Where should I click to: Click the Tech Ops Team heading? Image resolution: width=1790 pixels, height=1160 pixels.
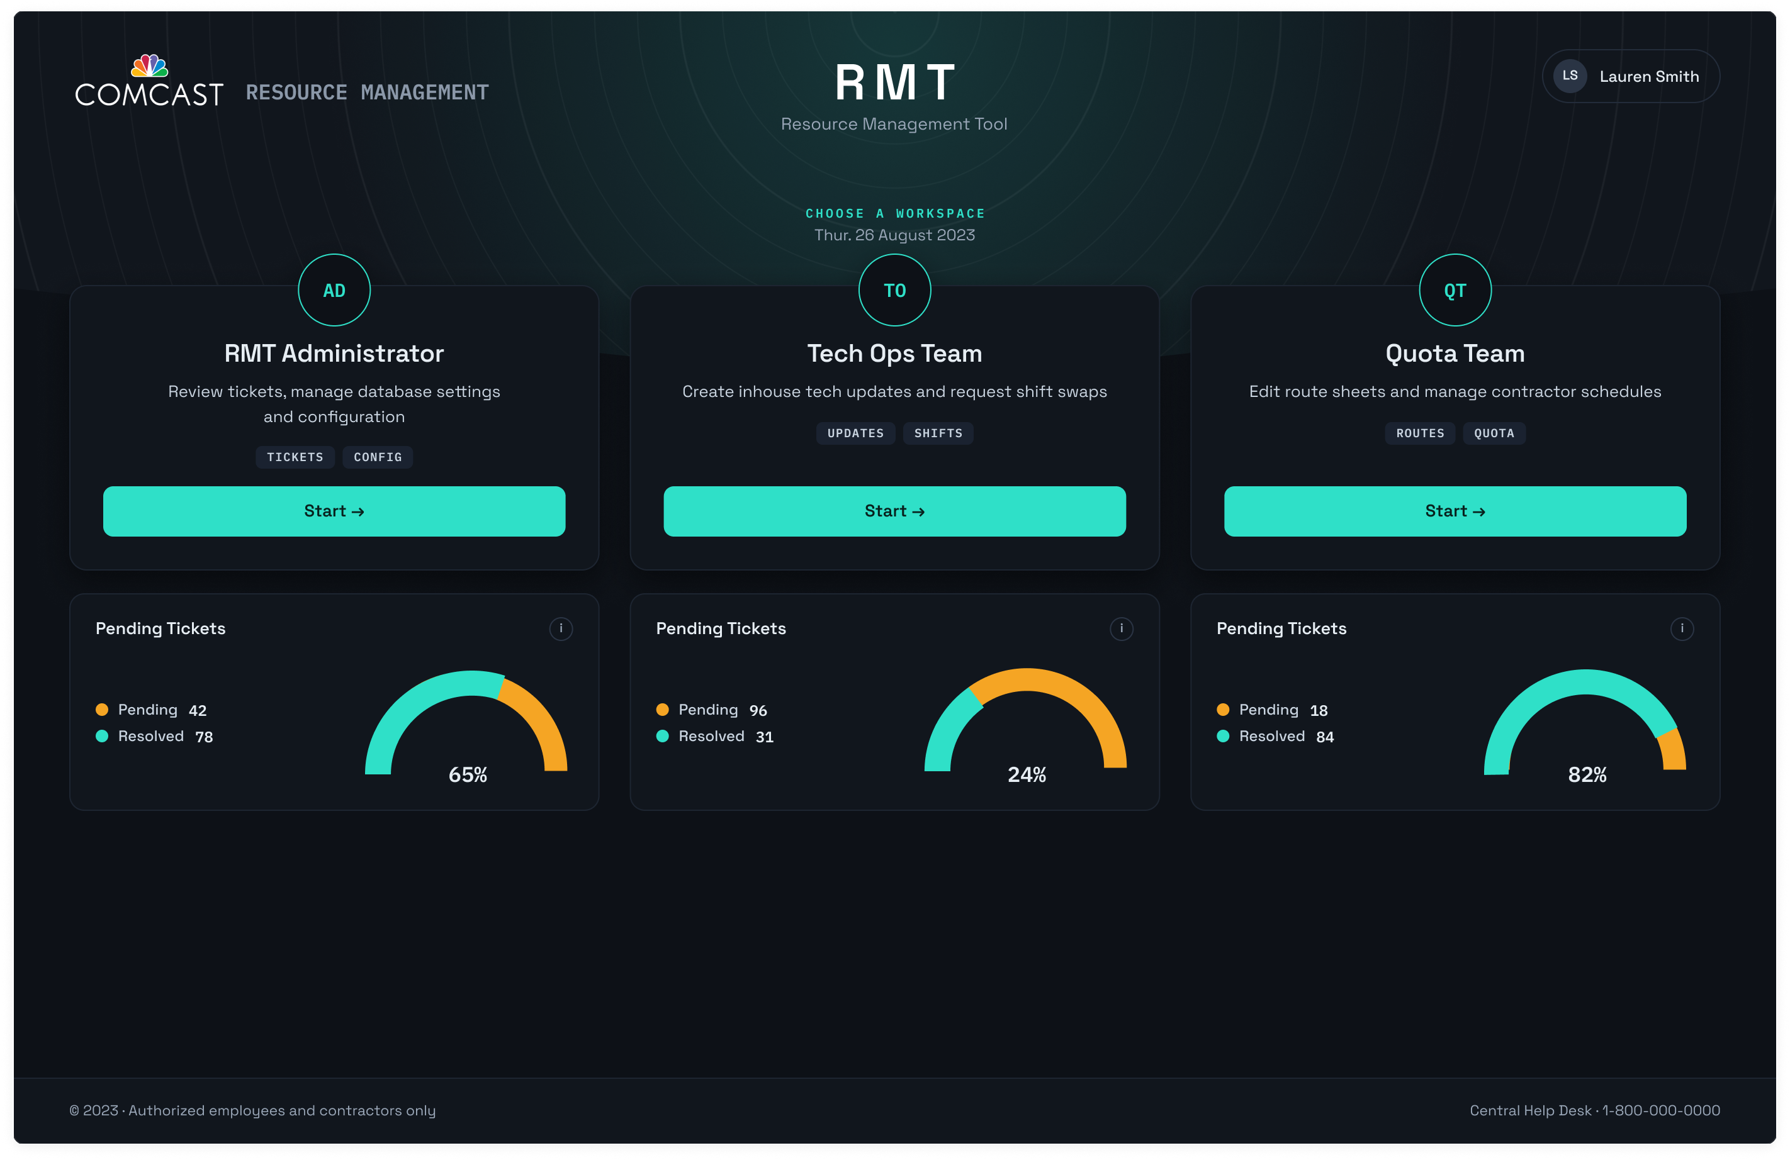894,354
